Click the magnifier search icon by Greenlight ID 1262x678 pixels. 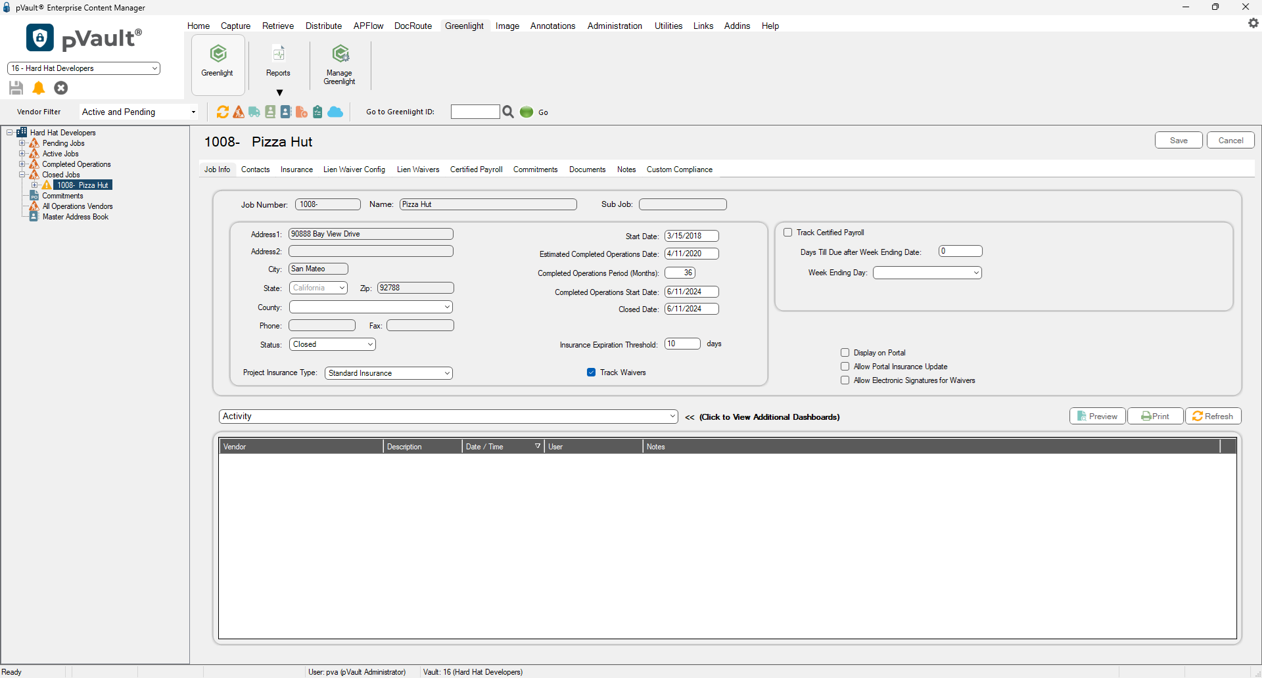pos(508,112)
